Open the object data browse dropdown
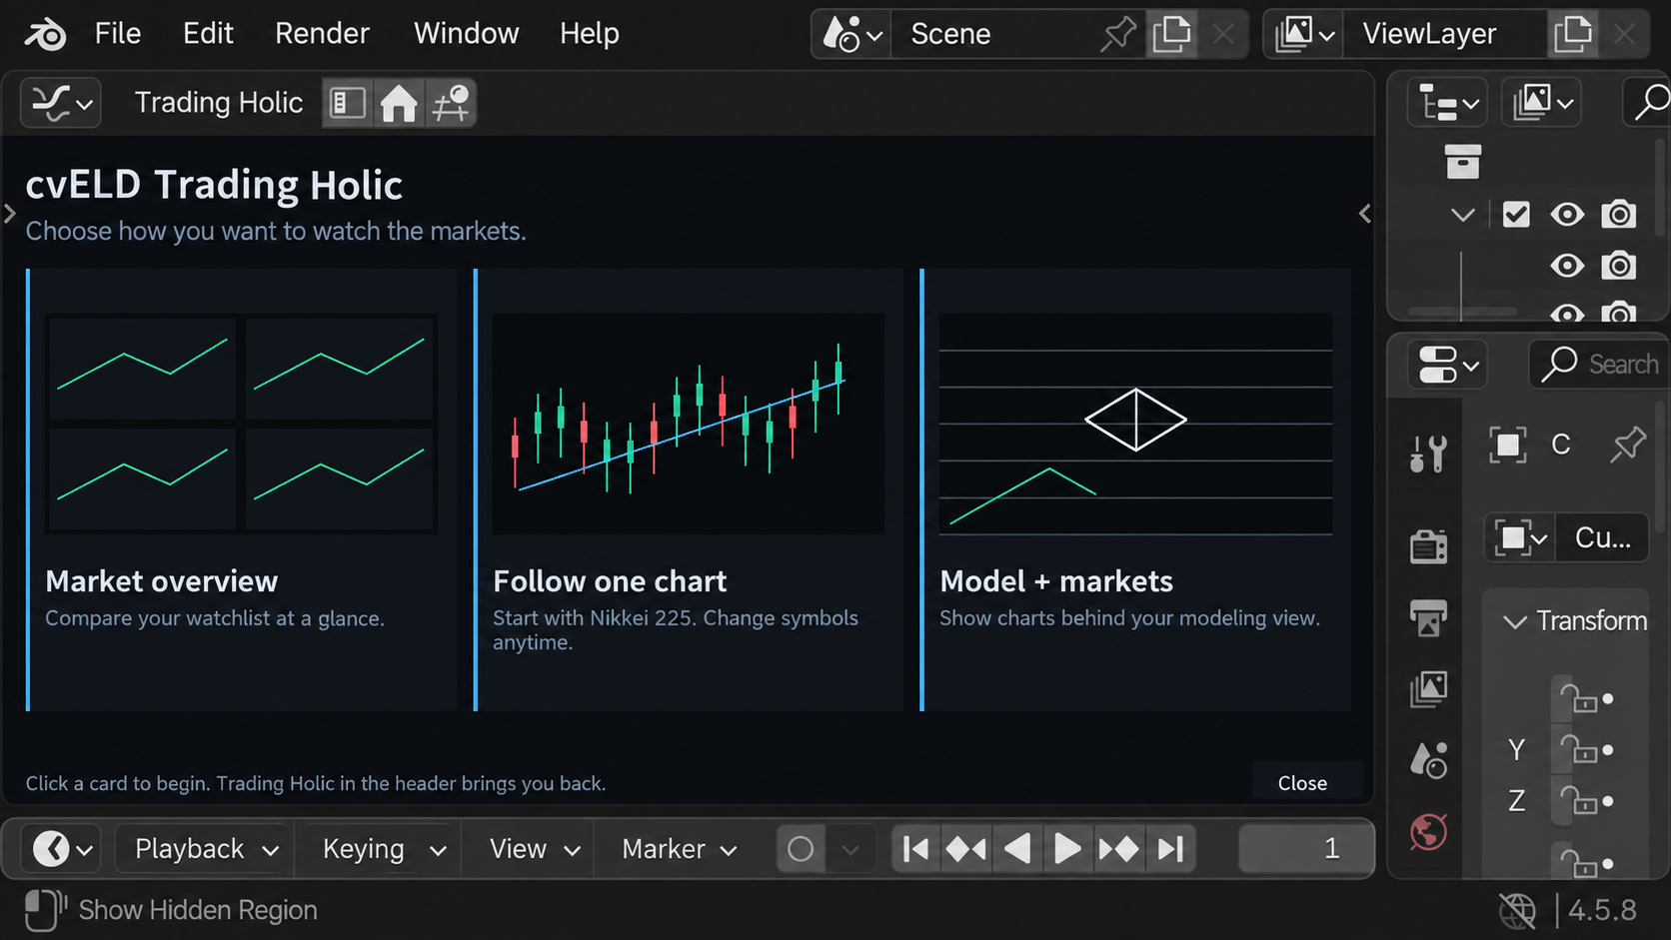Viewport: 1671px width, 940px height. pyautogui.click(x=1519, y=538)
